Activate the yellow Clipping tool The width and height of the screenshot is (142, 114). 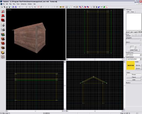pyautogui.click(x=3, y=53)
